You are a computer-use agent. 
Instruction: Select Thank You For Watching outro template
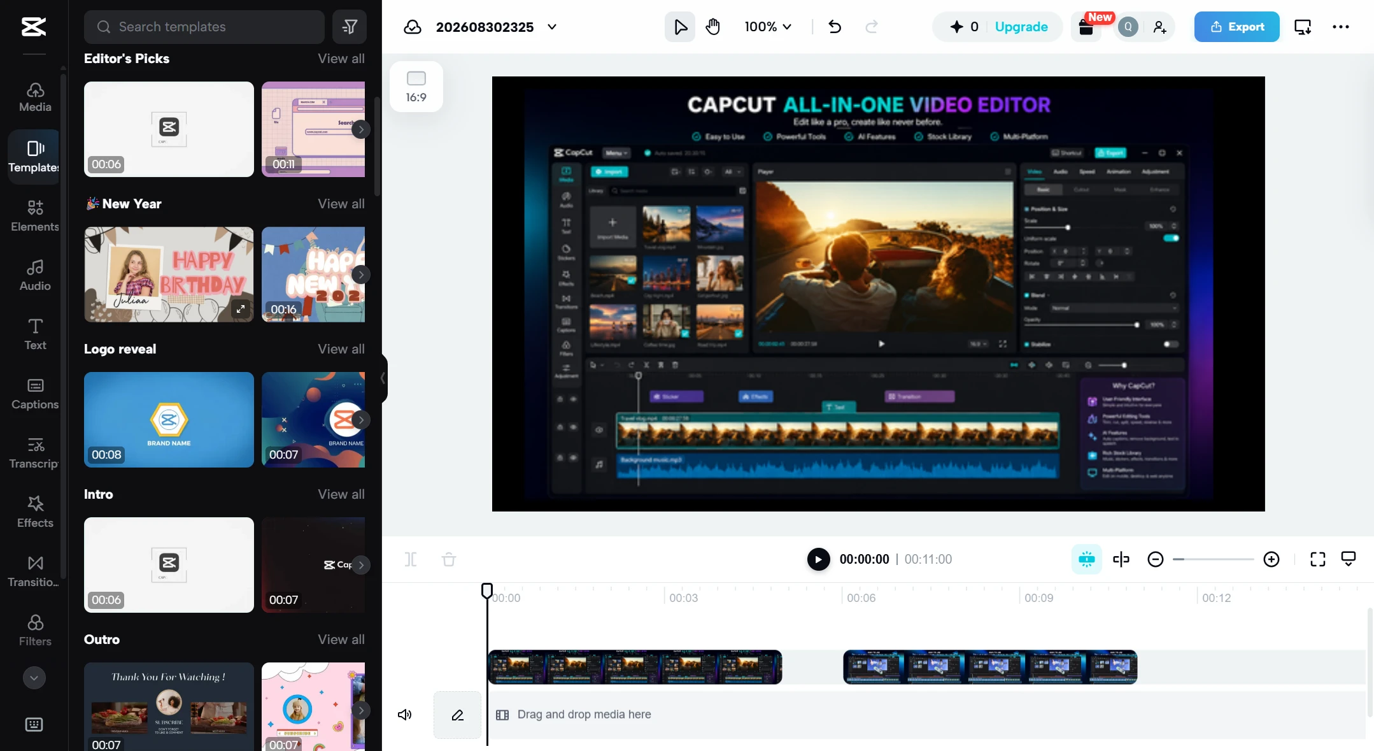(x=169, y=706)
